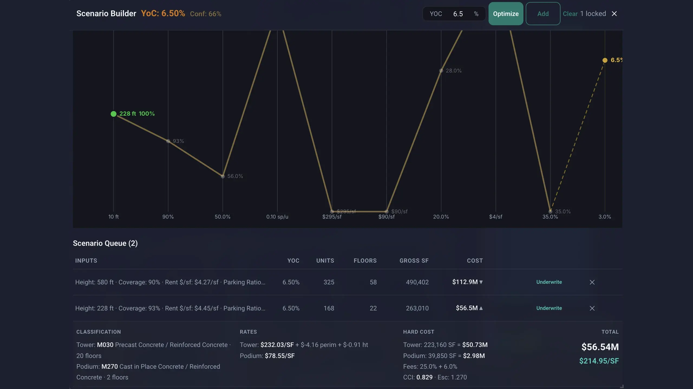Underwrite the 580 ft scenario
The height and width of the screenshot is (389, 693).
click(x=549, y=282)
